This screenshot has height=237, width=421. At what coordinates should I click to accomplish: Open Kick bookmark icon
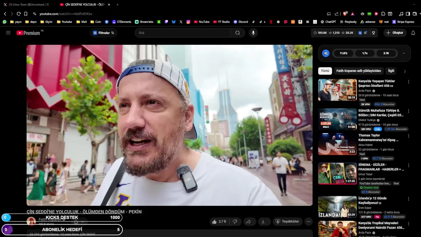tap(159, 22)
